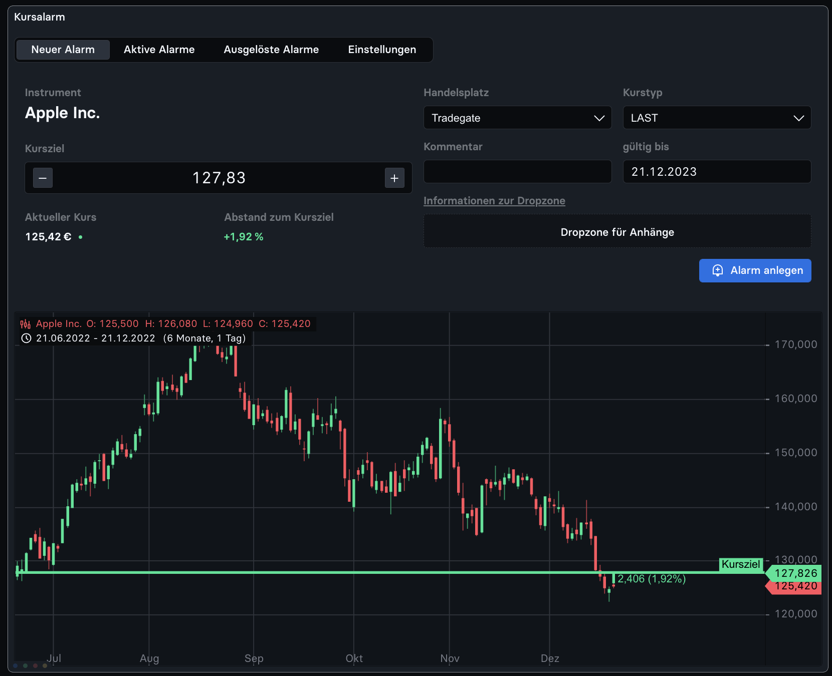Image resolution: width=832 pixels, height=676 pixels.
Task: Click the 160,000 price axis label
Action: (795, 399)
